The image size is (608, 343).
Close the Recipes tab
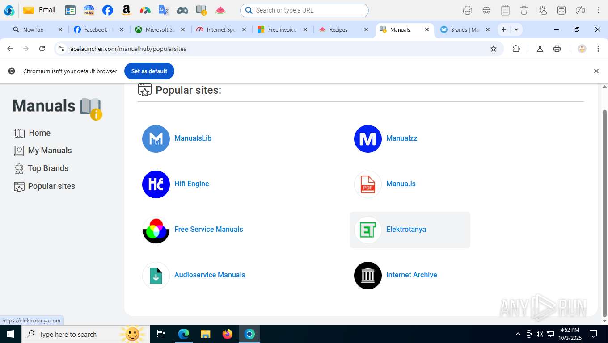point(366,30)
